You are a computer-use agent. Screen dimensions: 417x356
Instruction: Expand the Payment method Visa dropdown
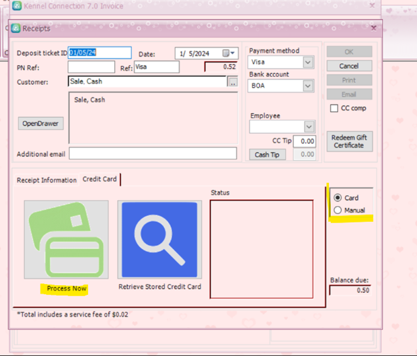[308, 63]
